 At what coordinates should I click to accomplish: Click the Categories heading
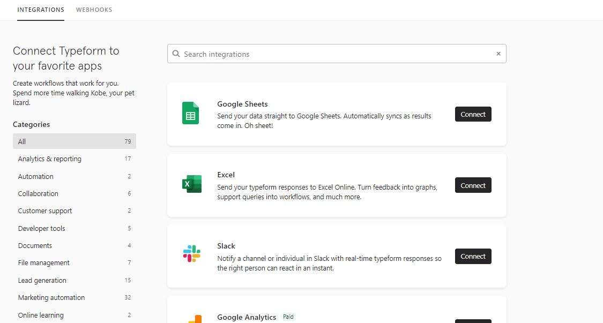31,124
